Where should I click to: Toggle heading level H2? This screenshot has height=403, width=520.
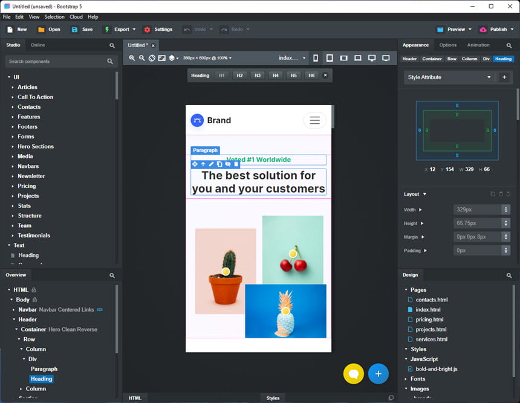coord(239,76)
